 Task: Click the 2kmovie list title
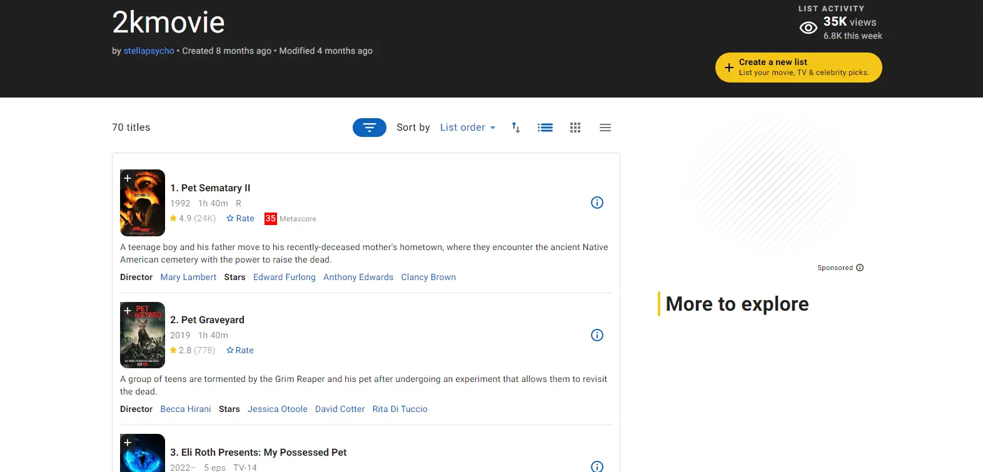click(x=168, y=23)
